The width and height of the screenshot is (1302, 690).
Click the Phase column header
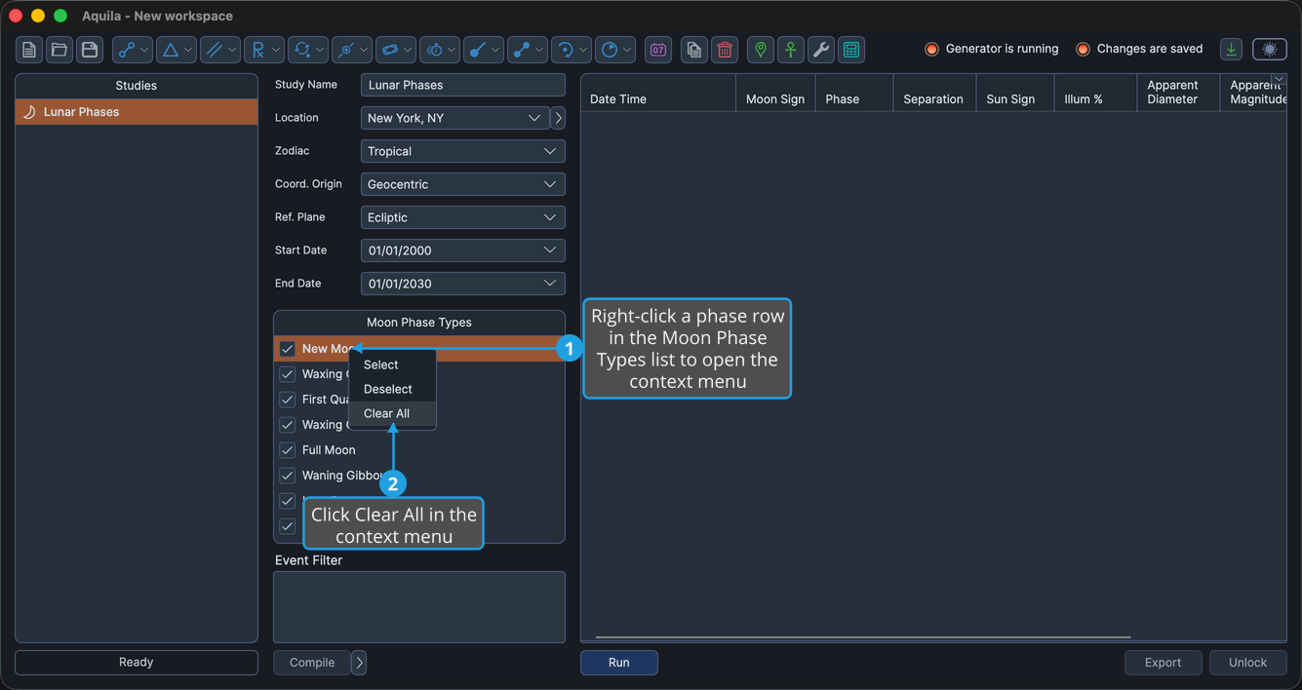point(853,94)
